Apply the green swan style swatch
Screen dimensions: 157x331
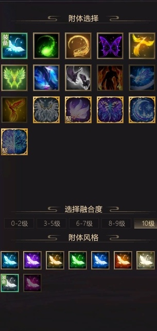[x=78, y=260]
